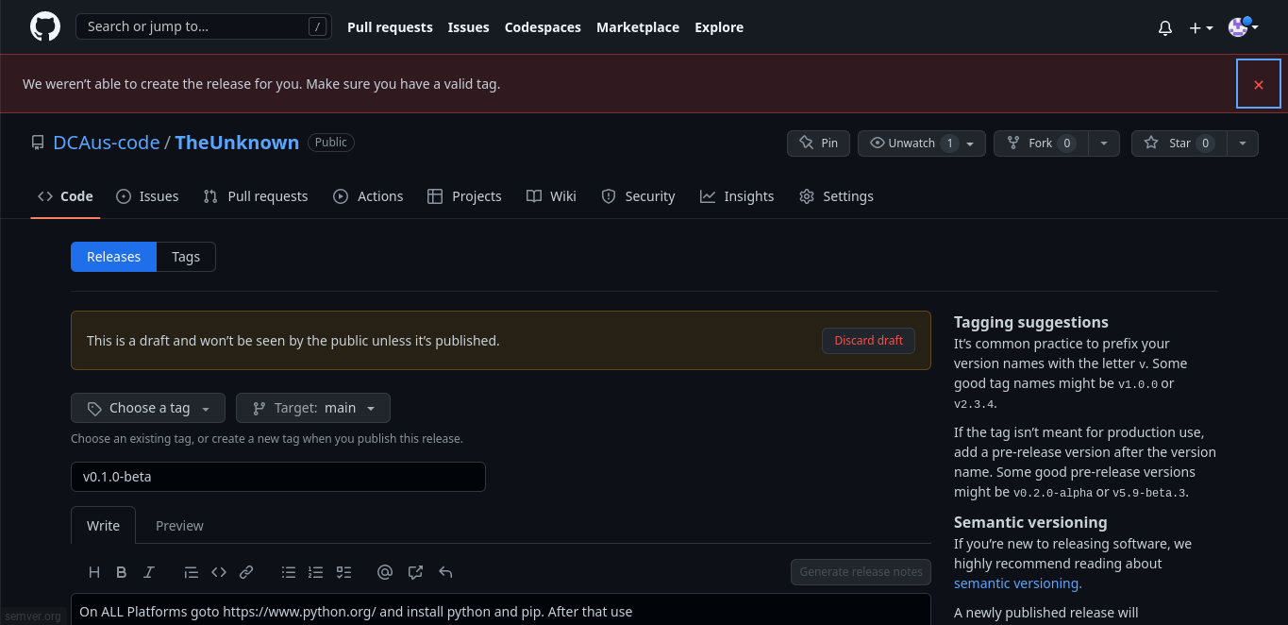Insert a heading in the editor
Viewport: 1288px width, 625px height.
point(94,572)
